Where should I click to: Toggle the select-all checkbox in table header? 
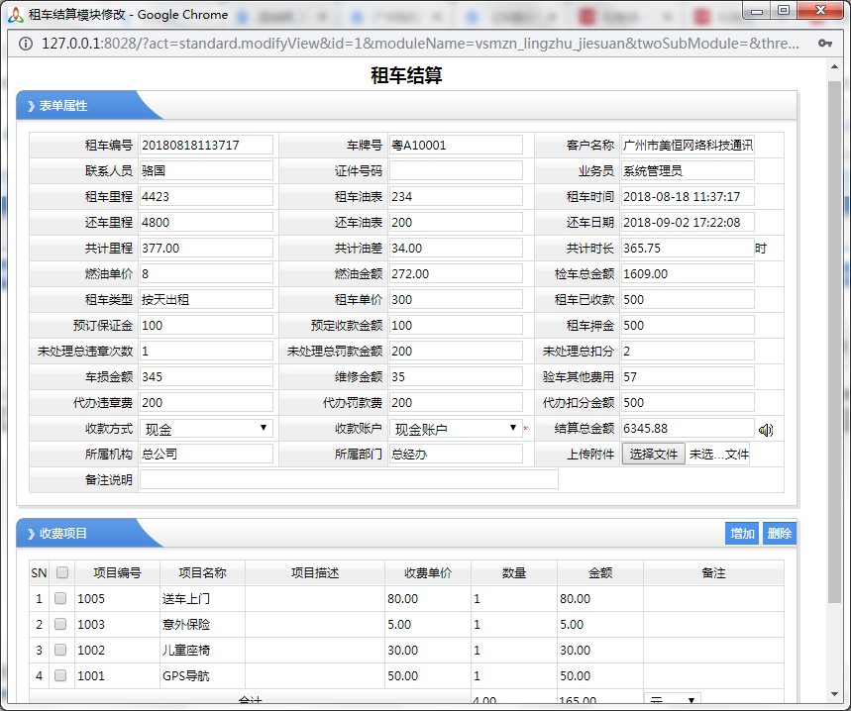point(62,572)
